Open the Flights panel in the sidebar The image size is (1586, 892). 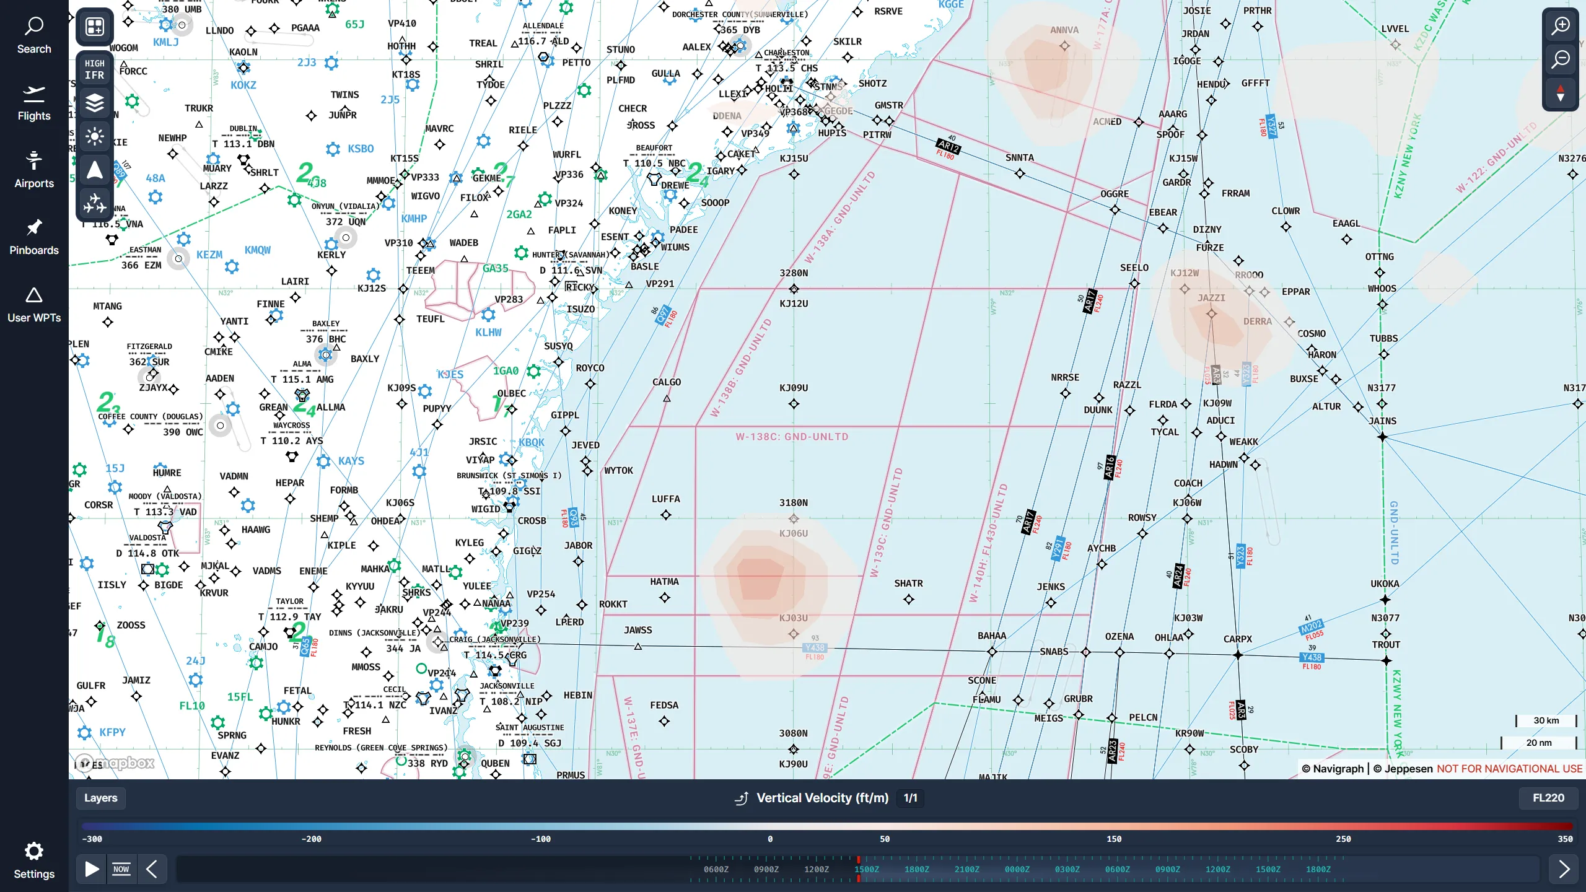pyautogui.click(x=34, y=102)
